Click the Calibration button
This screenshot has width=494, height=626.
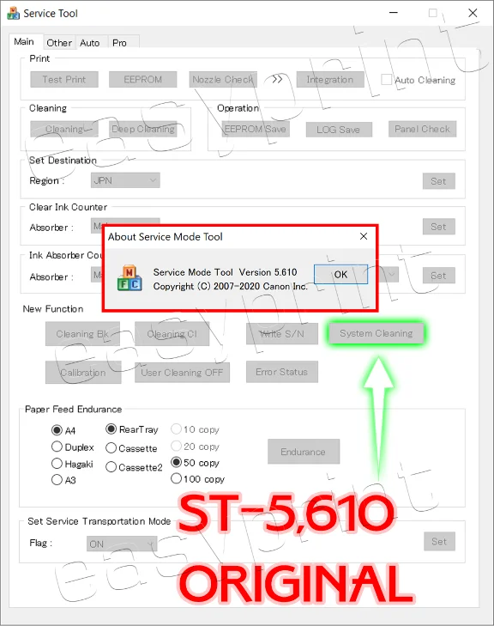click(83, 373)
